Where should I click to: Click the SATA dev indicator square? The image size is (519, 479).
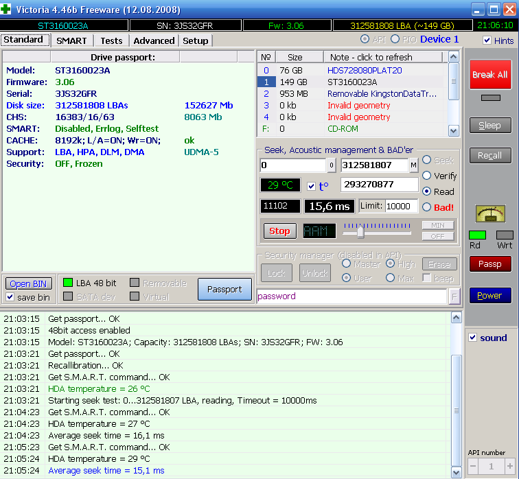point(68,296)
